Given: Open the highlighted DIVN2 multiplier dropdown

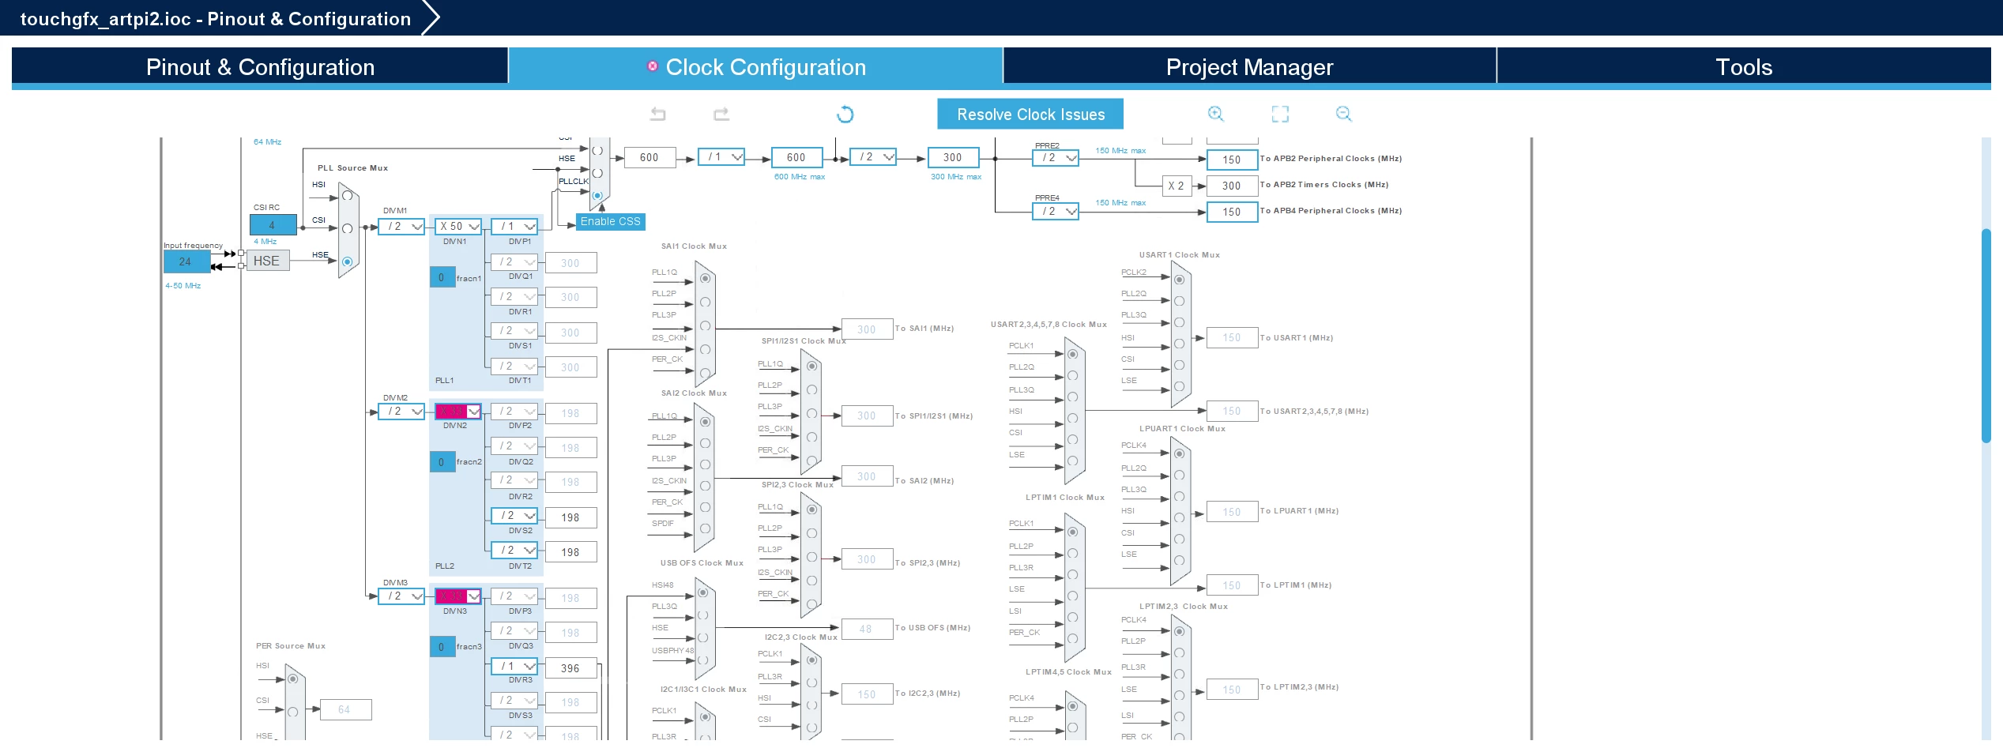Looking at the screenshot, I should (458, 412).
